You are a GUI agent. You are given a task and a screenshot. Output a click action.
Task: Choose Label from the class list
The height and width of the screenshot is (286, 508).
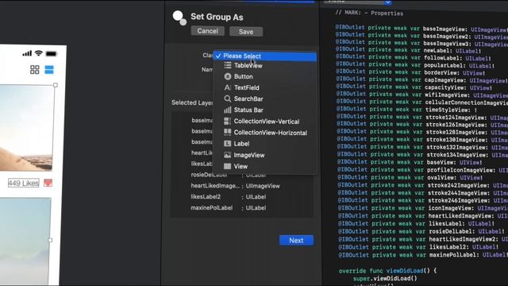[264, 144]
